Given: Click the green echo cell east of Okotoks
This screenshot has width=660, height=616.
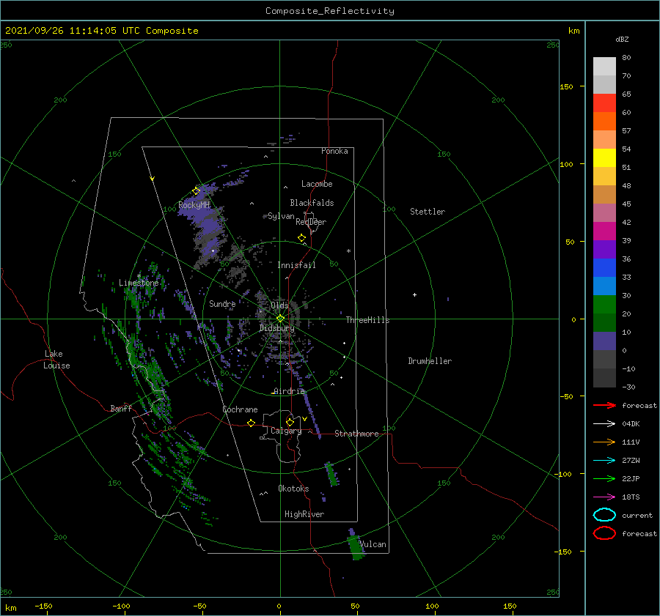Looking at the screenshot, I should (332, 474).
